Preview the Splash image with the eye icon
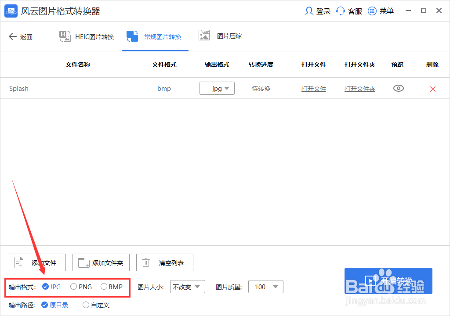 coord(398,88)
